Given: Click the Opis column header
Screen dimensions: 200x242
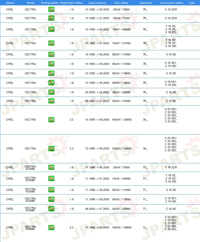Looking at the screenshot, I should coord(192,3).
